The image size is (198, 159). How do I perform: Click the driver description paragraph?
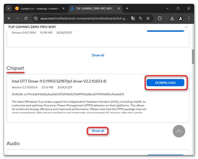tap(79, 107)
